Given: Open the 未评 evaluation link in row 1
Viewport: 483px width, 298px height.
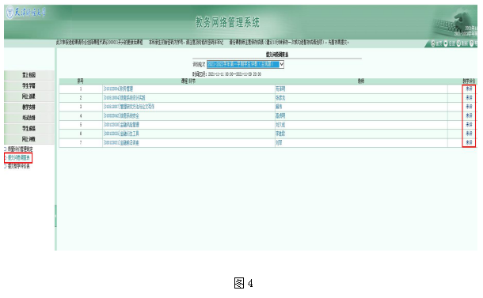Looking at the screenshot, I should coord(469,89).
